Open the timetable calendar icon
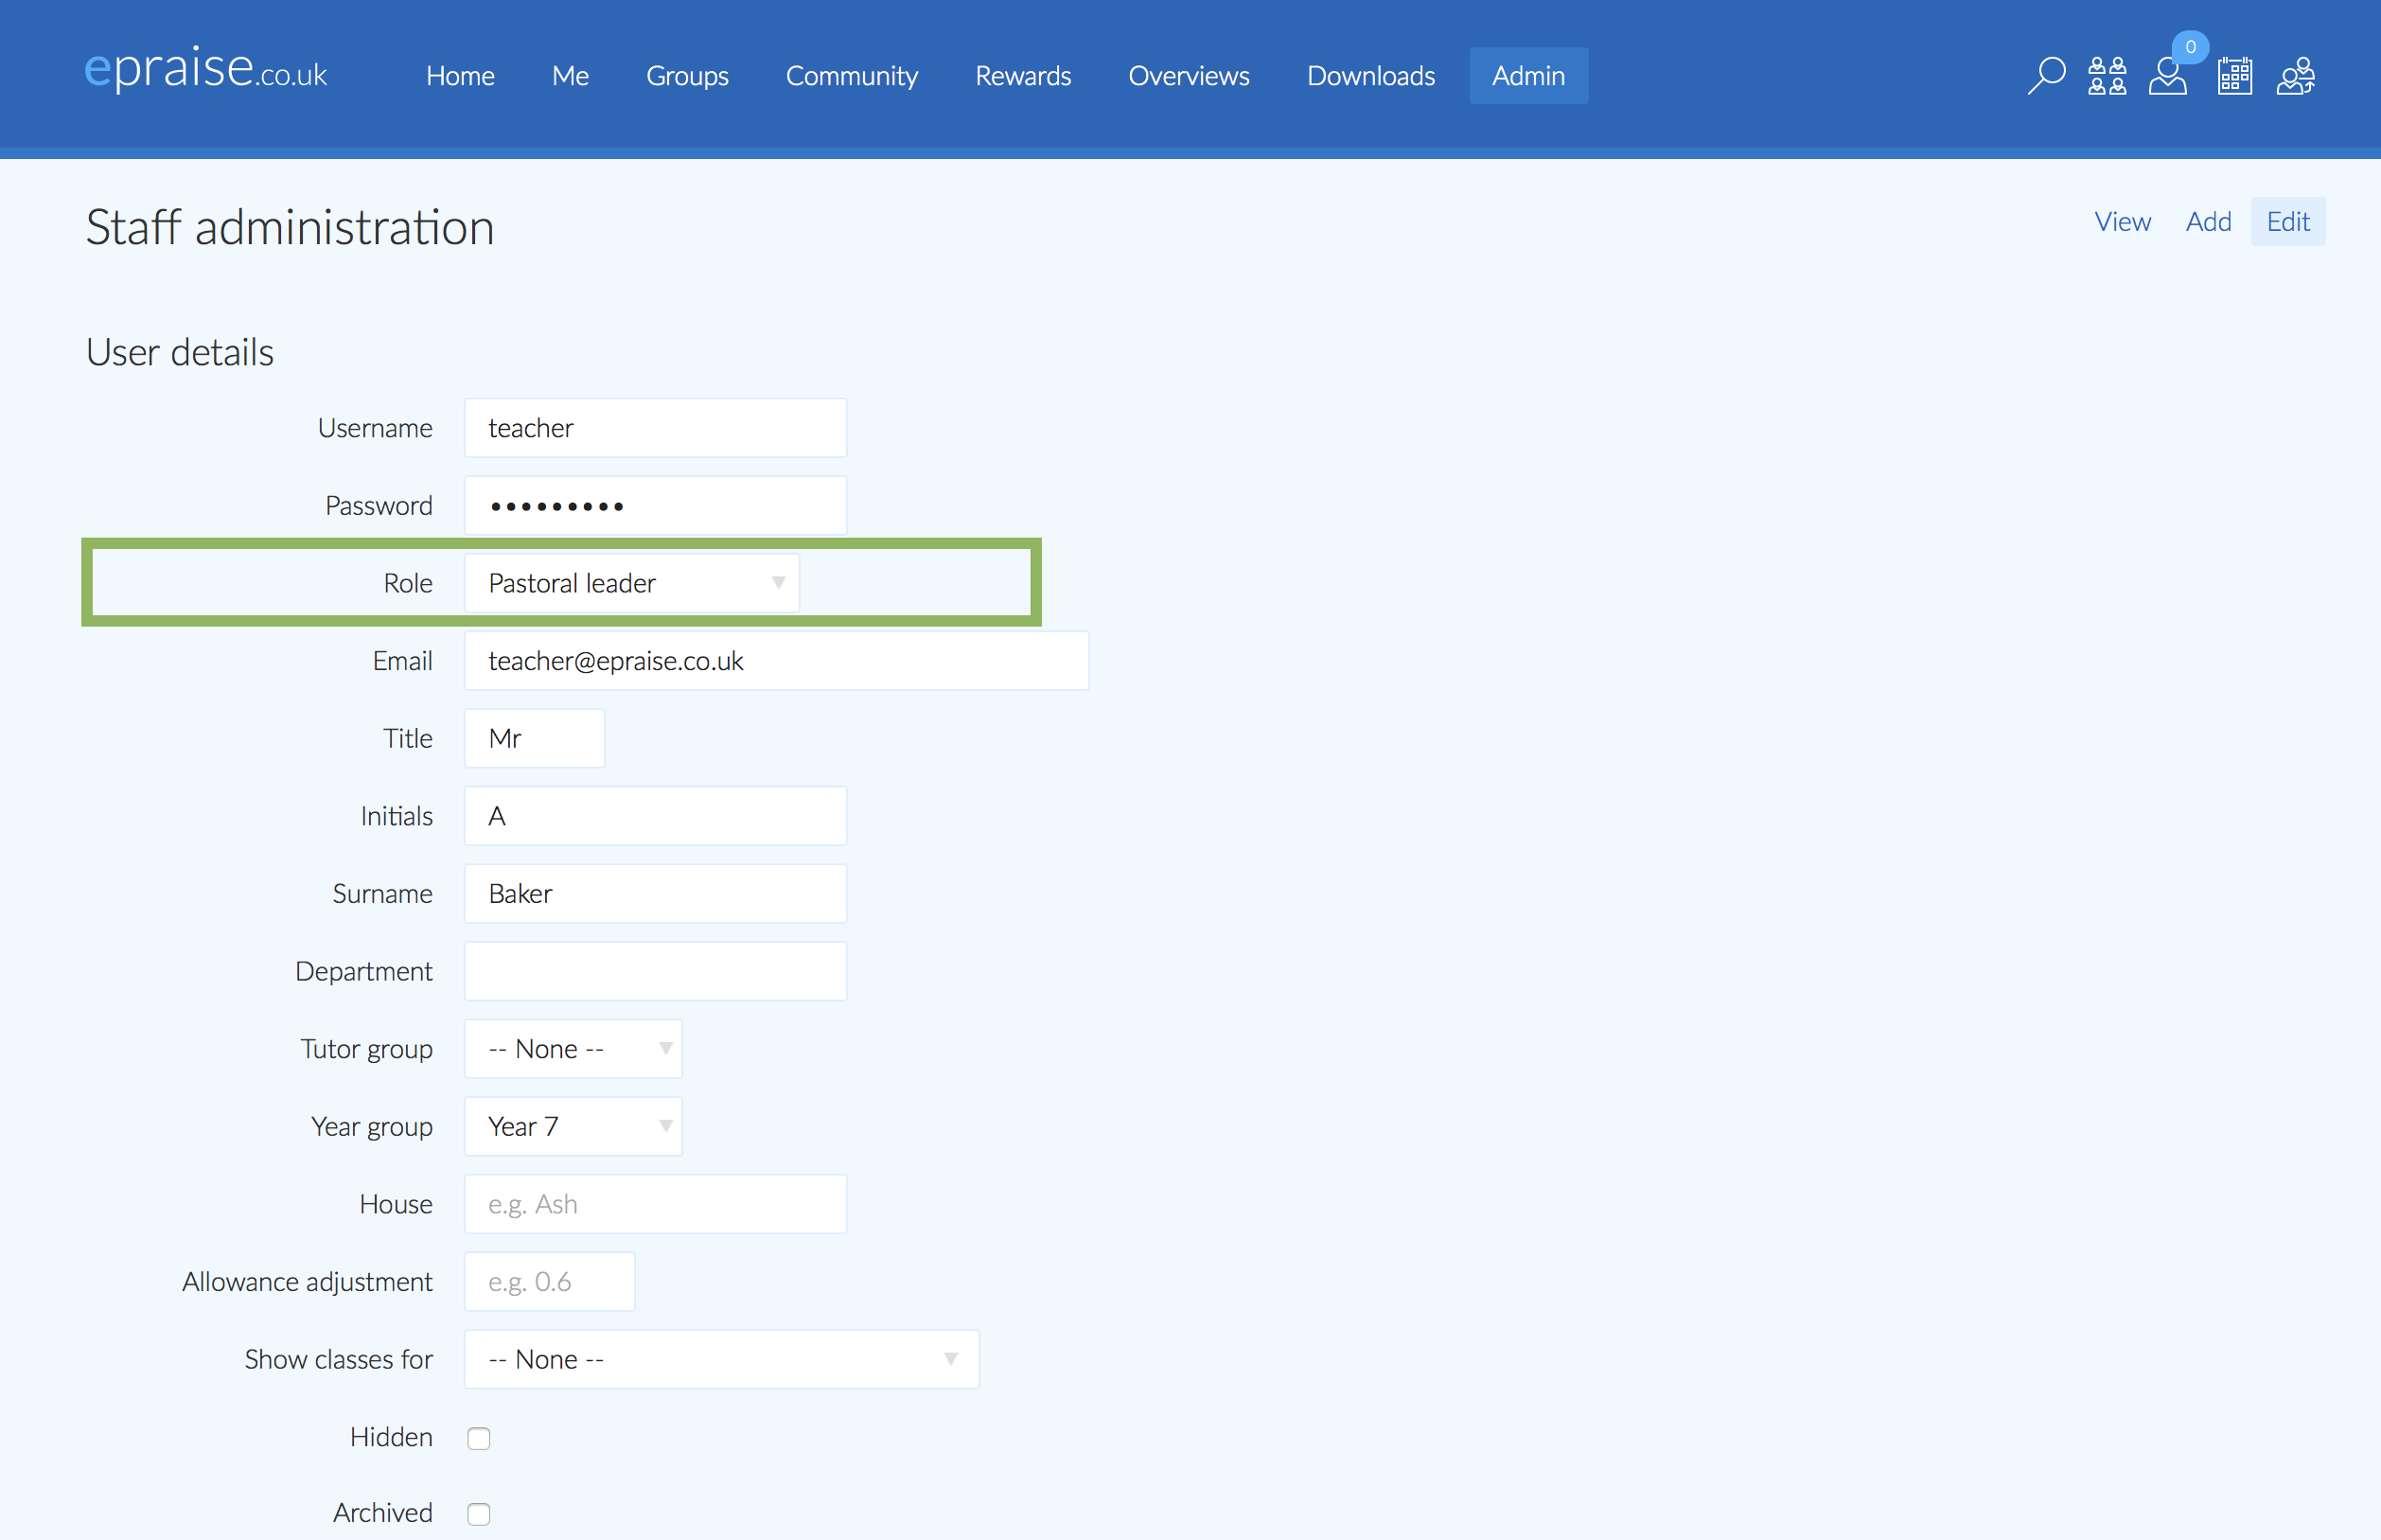Screen dimensions: 2381x1540 point(2235,75)
